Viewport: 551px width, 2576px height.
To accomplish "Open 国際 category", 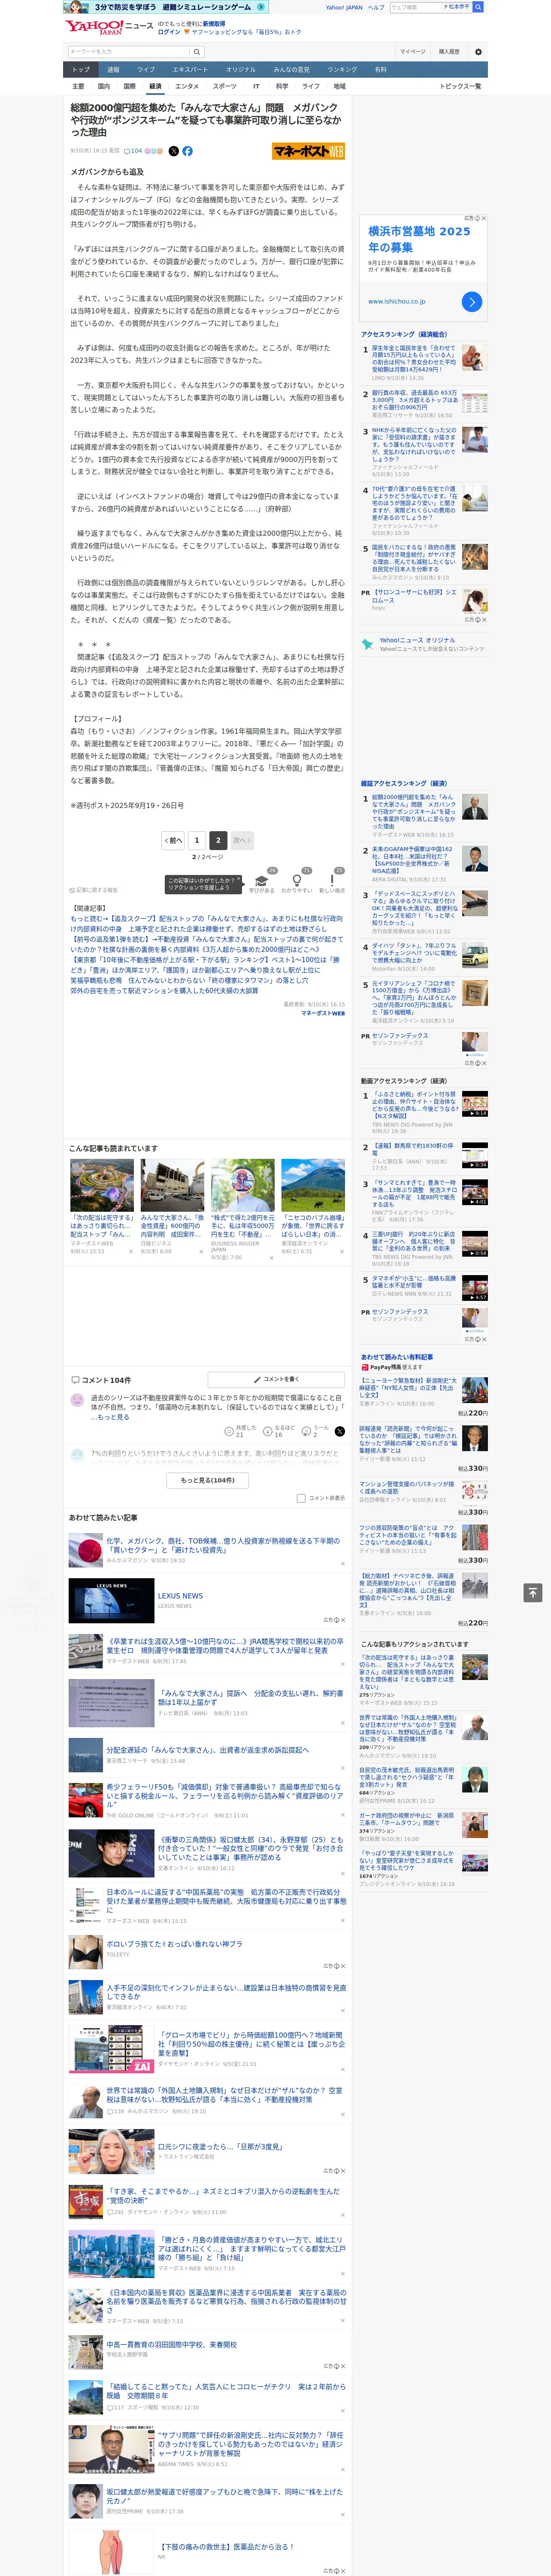I will tap(129, 86).
